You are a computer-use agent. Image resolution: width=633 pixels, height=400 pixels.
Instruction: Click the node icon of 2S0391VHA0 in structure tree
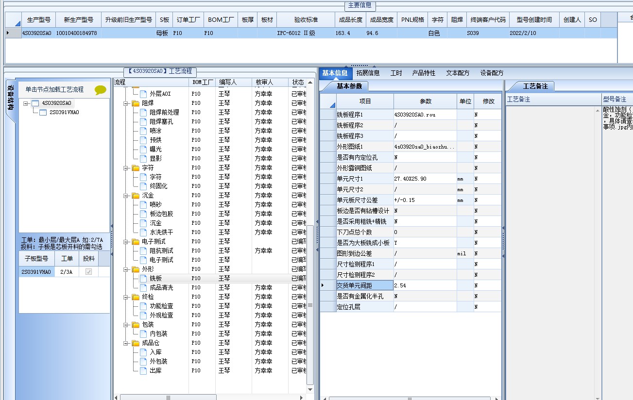[43, 112]
